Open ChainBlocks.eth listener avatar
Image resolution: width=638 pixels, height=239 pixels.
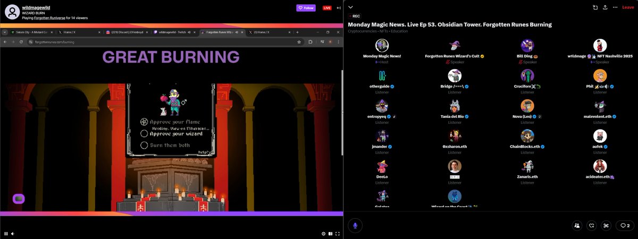point(527,136)
